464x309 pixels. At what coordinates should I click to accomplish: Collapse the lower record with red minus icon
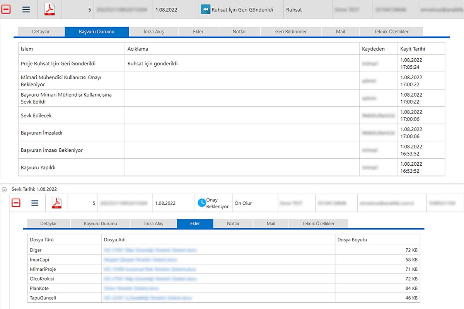point(15,203)
